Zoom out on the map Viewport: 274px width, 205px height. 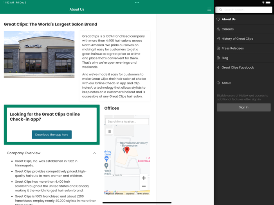[144, 186]
